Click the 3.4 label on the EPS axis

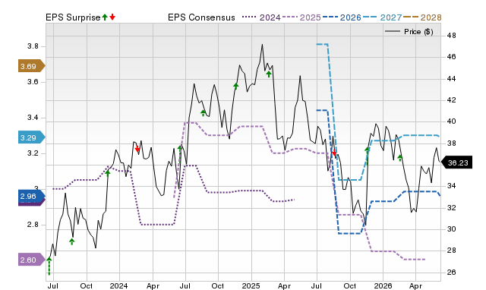click(33, 118)
